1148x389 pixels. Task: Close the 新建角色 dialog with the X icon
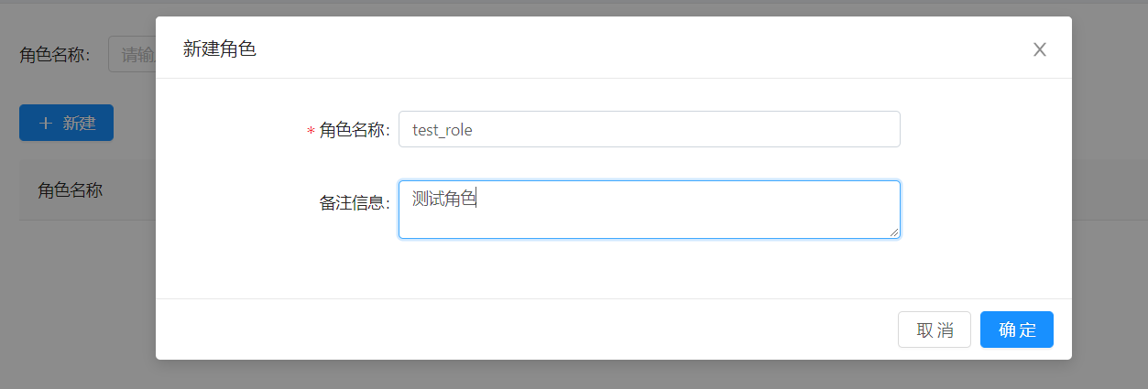click(x=1040, y=49)
